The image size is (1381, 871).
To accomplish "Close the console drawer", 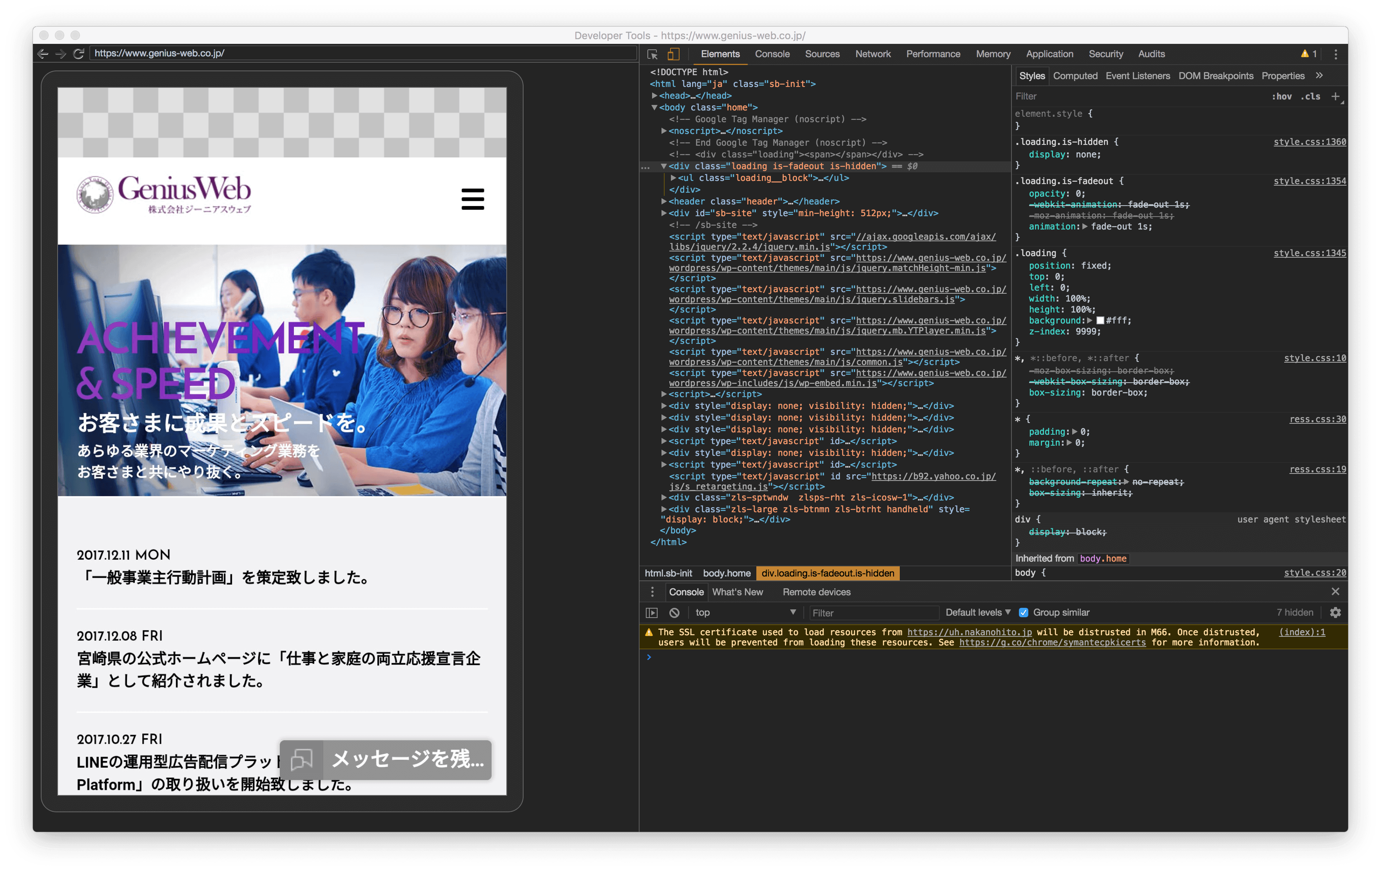I will click(1335, 591).
